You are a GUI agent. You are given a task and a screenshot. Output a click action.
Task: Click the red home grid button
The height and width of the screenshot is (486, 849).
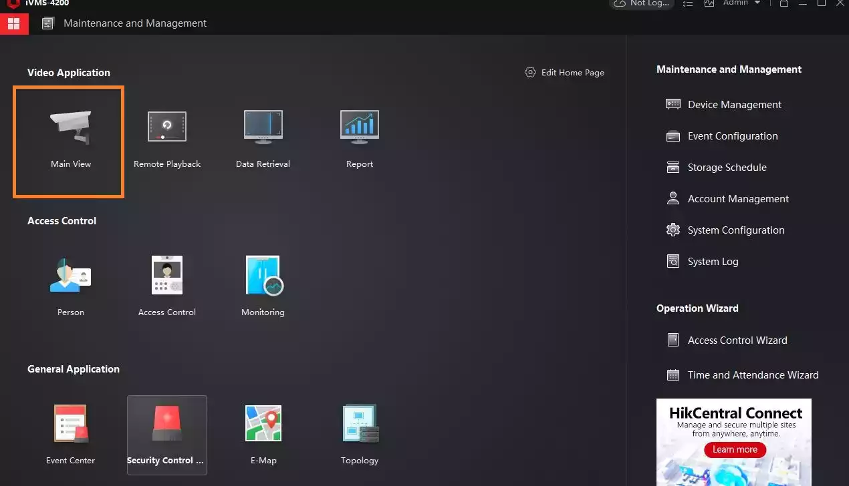click(x=14, y=23)
